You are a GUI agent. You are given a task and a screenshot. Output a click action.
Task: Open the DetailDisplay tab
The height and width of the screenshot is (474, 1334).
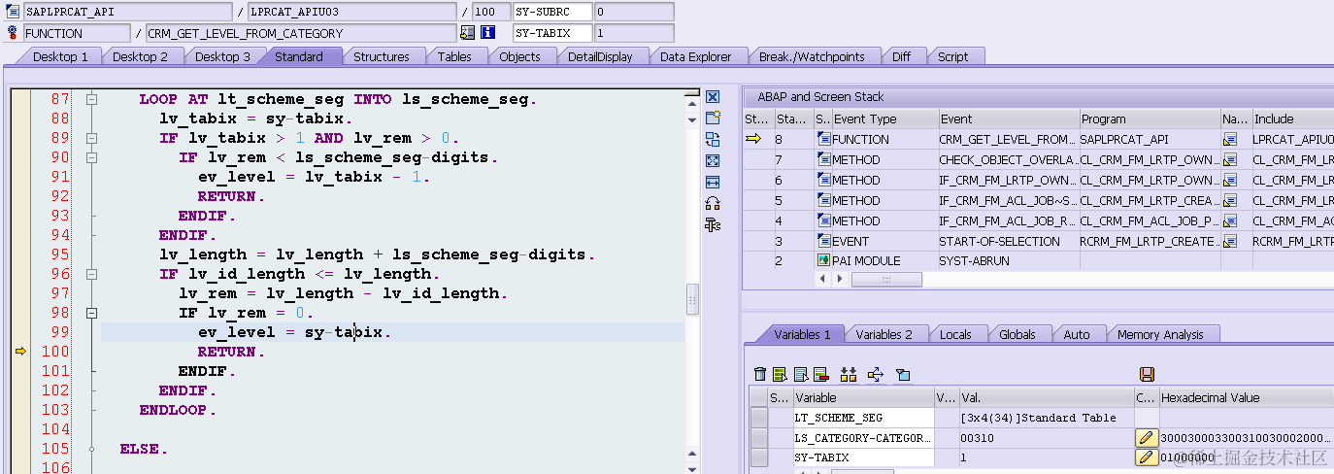pos(600,56)
